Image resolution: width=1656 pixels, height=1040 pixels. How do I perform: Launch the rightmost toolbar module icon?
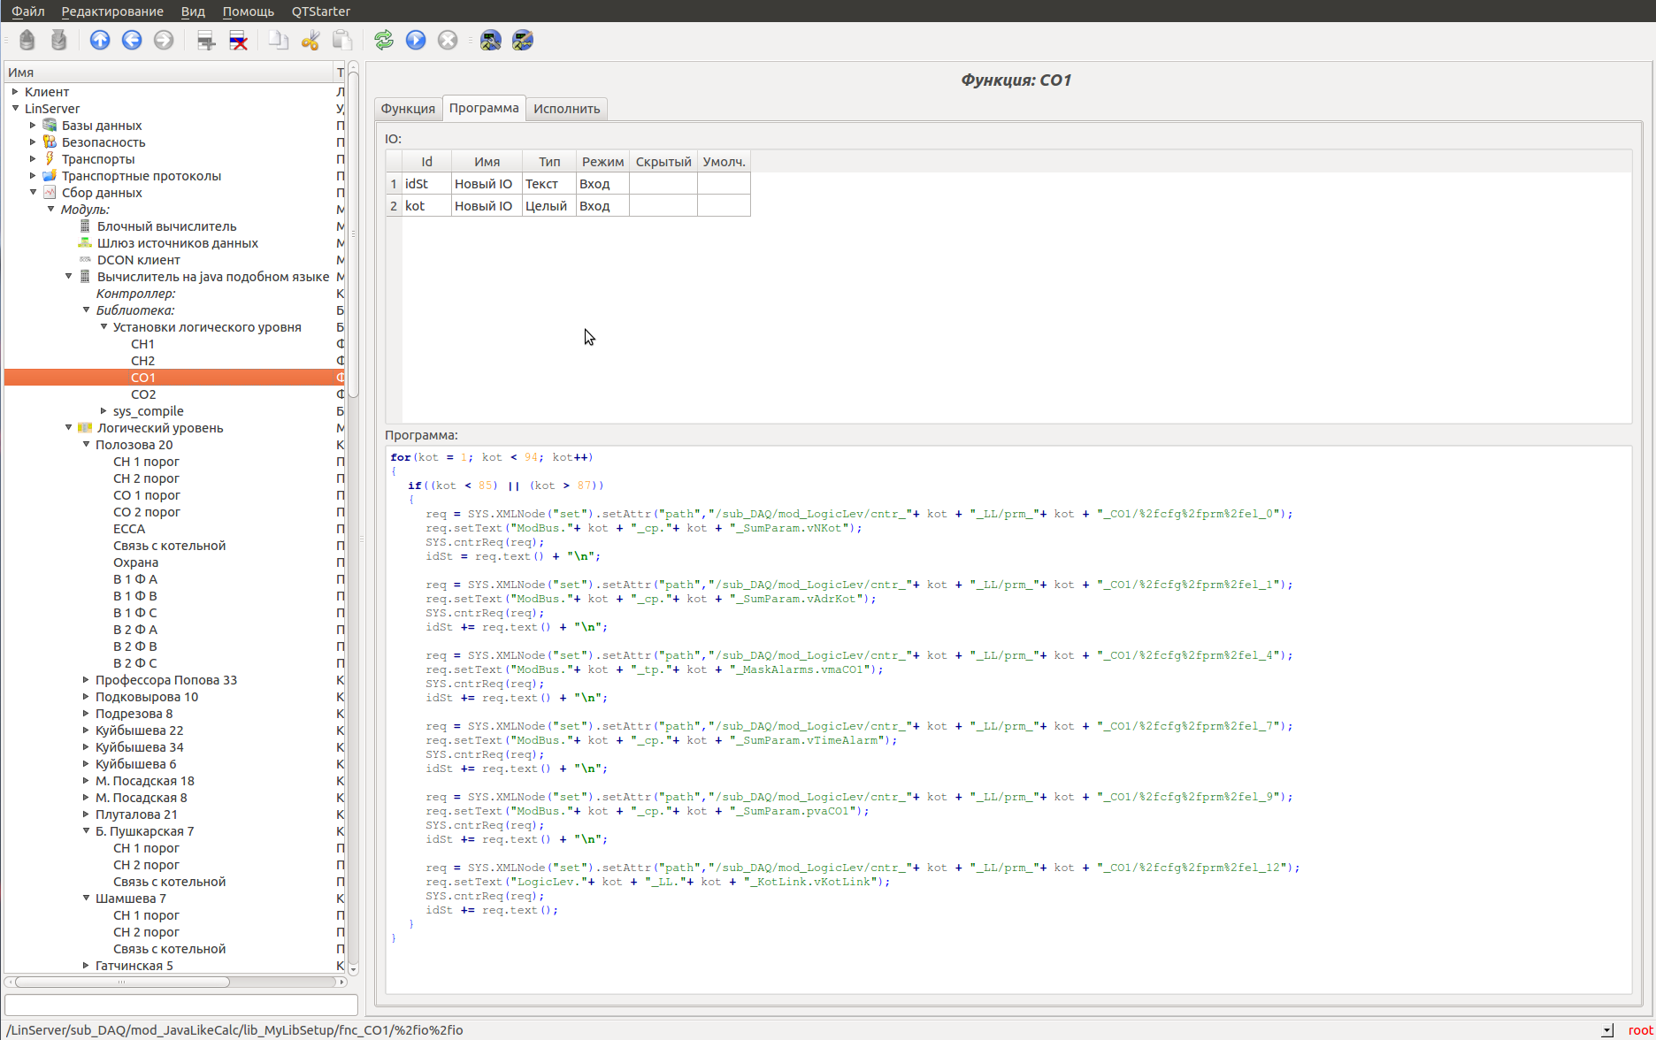(x=523, y=40)
